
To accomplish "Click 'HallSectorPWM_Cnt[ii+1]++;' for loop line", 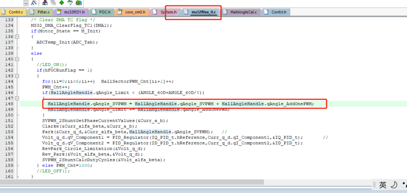I will (108, 82).
